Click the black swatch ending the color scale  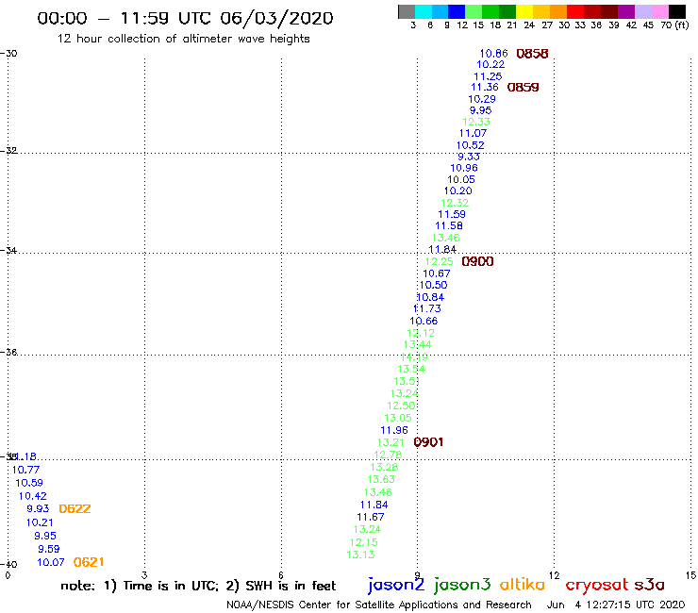click(677, 11)
